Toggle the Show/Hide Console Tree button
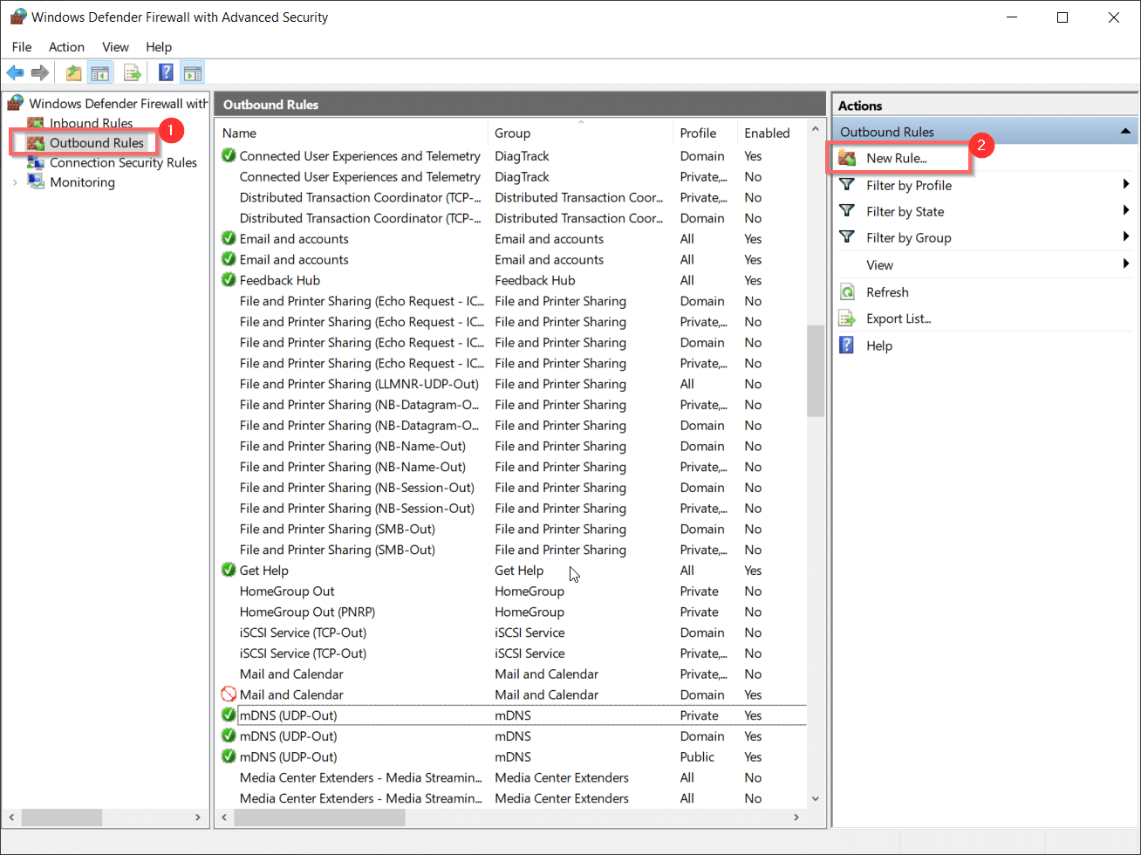This screenshot has width=1141, height=855. point(101,73)
